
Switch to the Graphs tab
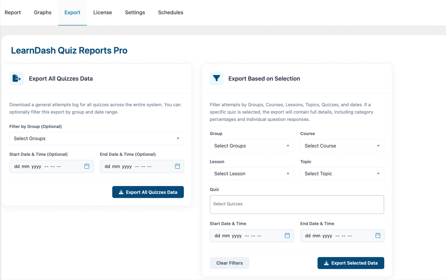click(43, 13)
